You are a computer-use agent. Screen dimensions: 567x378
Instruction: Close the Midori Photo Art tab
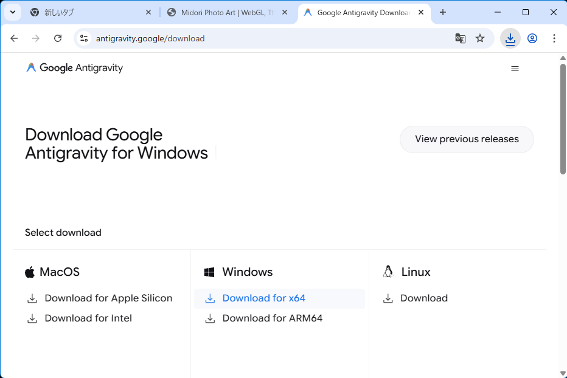[285, 12]
